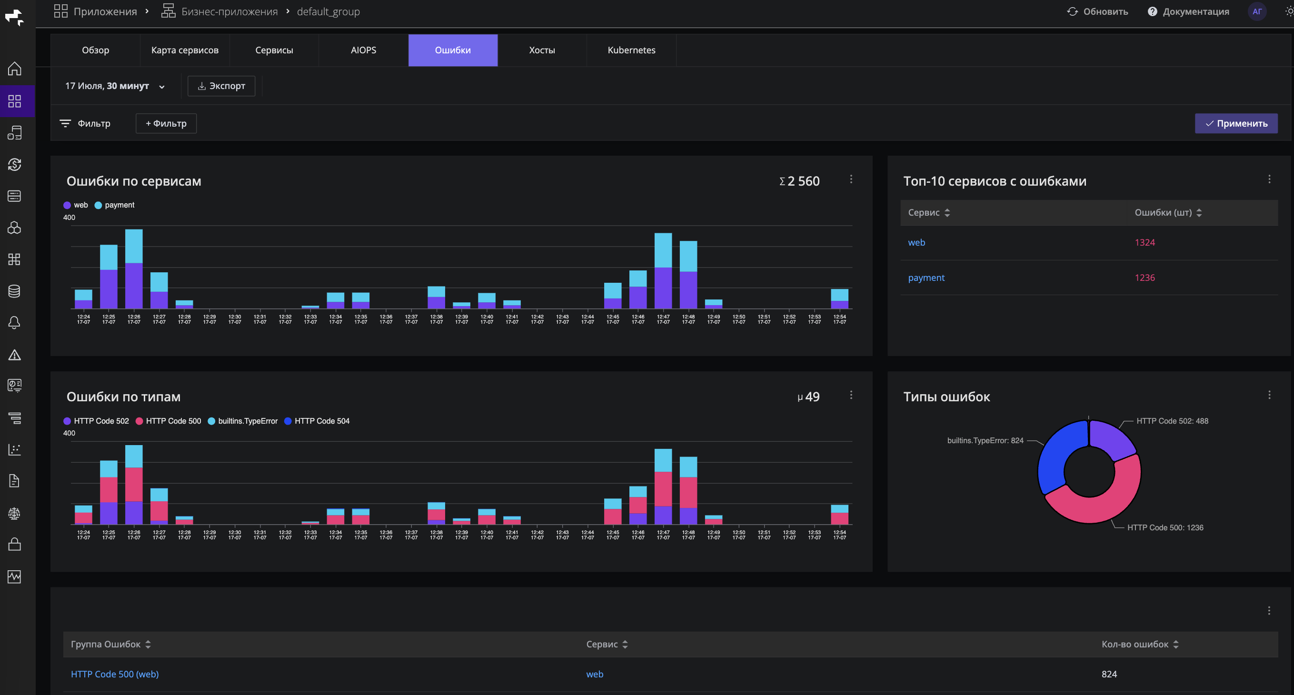Open the 17 Июля, 30 минут time dropdown
This screenshot has height=695, width=1294.
[115, 86]
